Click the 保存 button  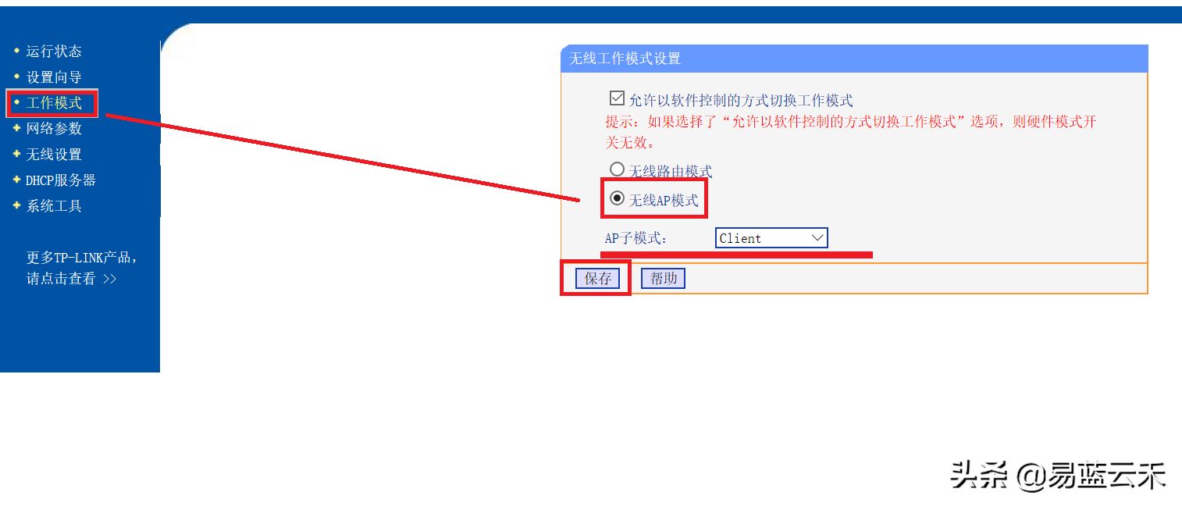(598, 279)
